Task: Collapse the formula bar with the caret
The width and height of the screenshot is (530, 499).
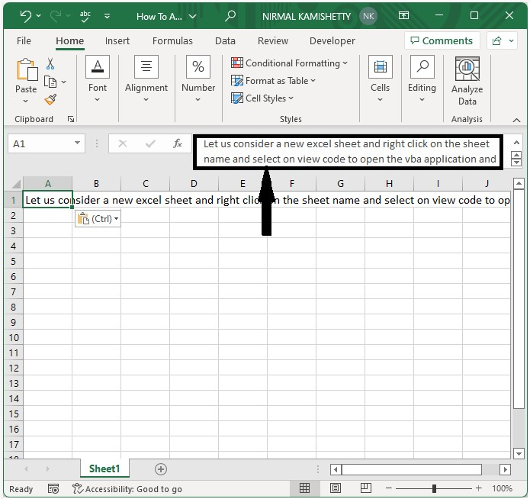Action: 516,143
